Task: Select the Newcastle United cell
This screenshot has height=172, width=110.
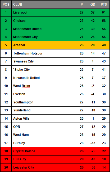Action: coord(44,78)
